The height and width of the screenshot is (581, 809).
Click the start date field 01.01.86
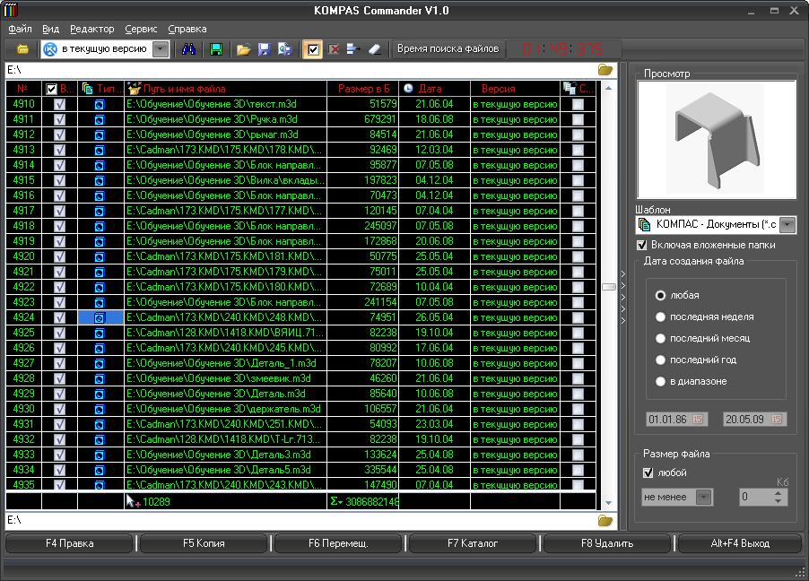click(x=676, y=419)
